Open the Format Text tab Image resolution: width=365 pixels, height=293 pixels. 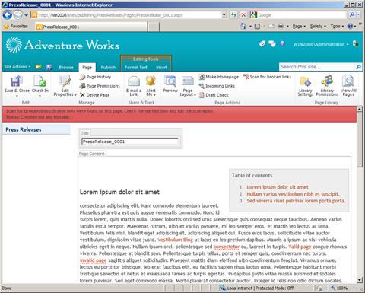coord(136,67)
